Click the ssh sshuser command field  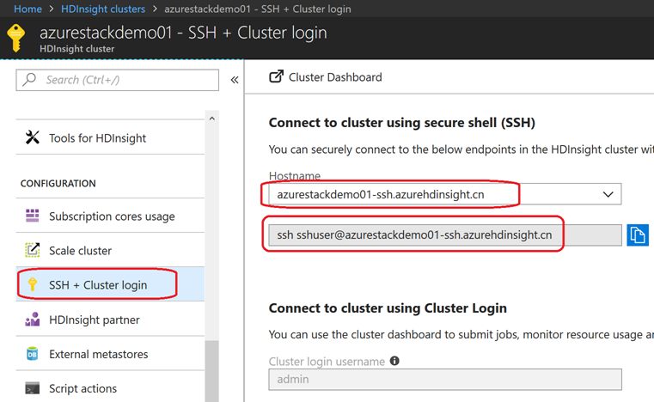(445, 234)
